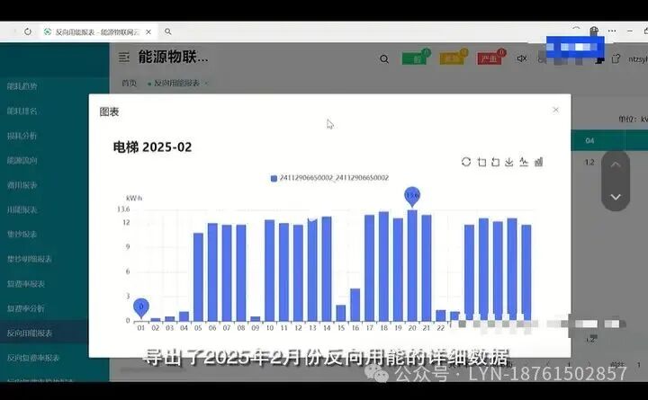Click the floating down arrow button

pyautogui.click(x=616, y=197)
